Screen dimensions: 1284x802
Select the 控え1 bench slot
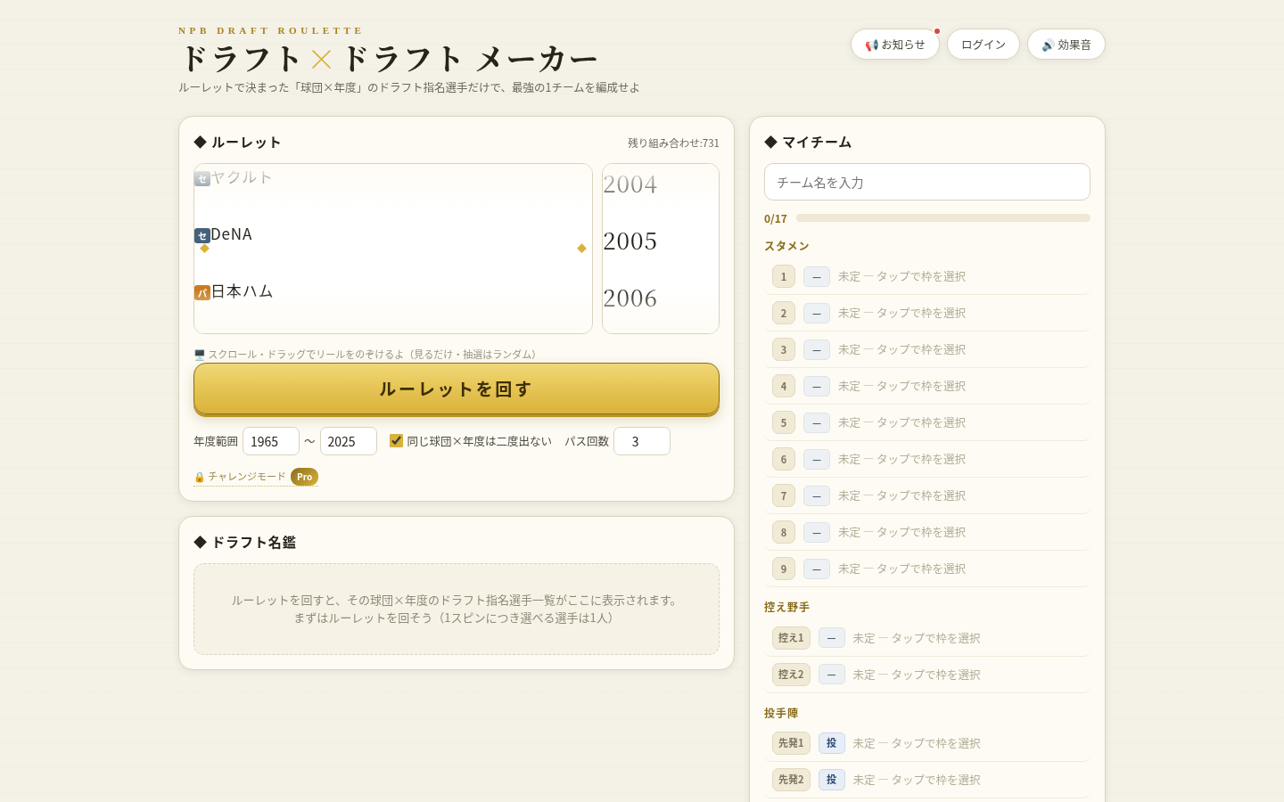927,638
